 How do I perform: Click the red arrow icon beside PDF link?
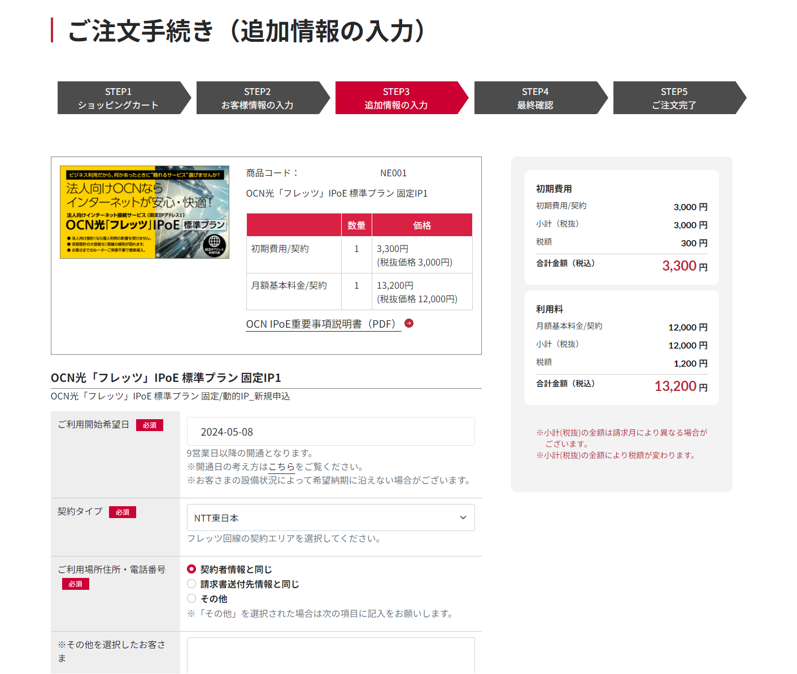pos(409,323)
